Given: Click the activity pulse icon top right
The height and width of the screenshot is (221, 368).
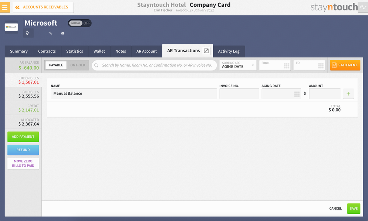Looking at the screenshot, I should [363, 7].
